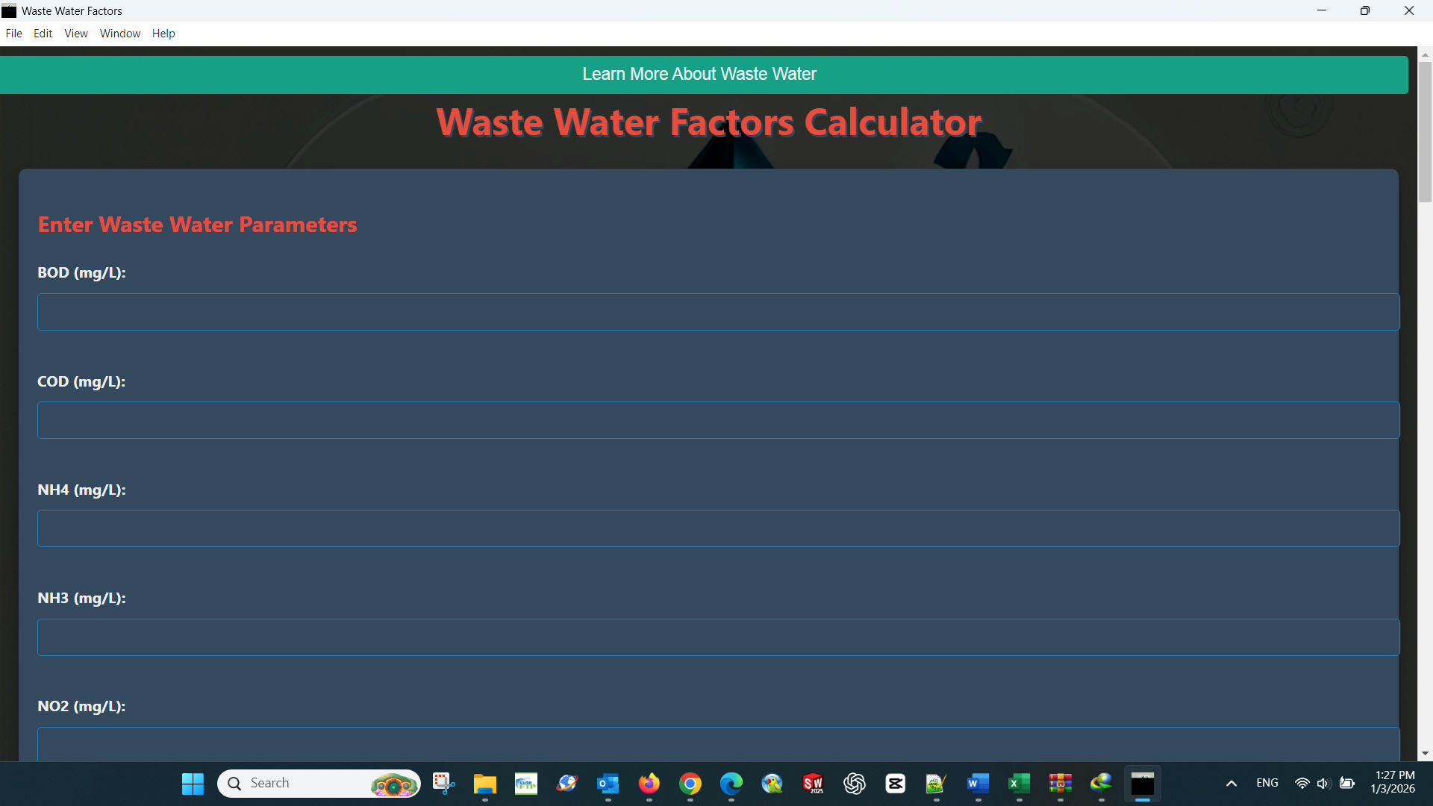Screen dimensions: 1433x806
Task: Click inside the BOD input field
Action: click(716, 312)
